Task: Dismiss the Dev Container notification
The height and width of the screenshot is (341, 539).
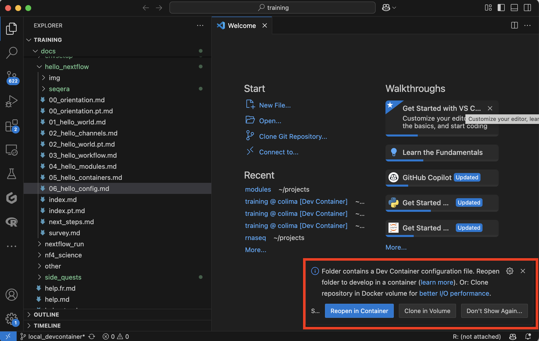Action: (x=523, y=271)
